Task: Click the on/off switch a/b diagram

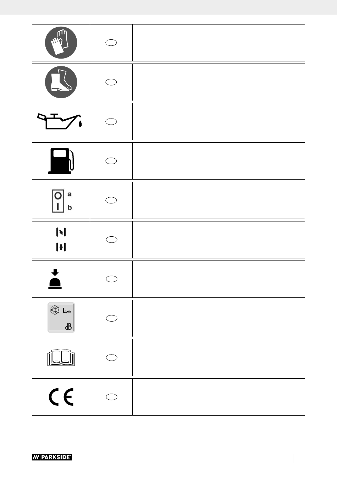Action: click(x=62, y=201)
